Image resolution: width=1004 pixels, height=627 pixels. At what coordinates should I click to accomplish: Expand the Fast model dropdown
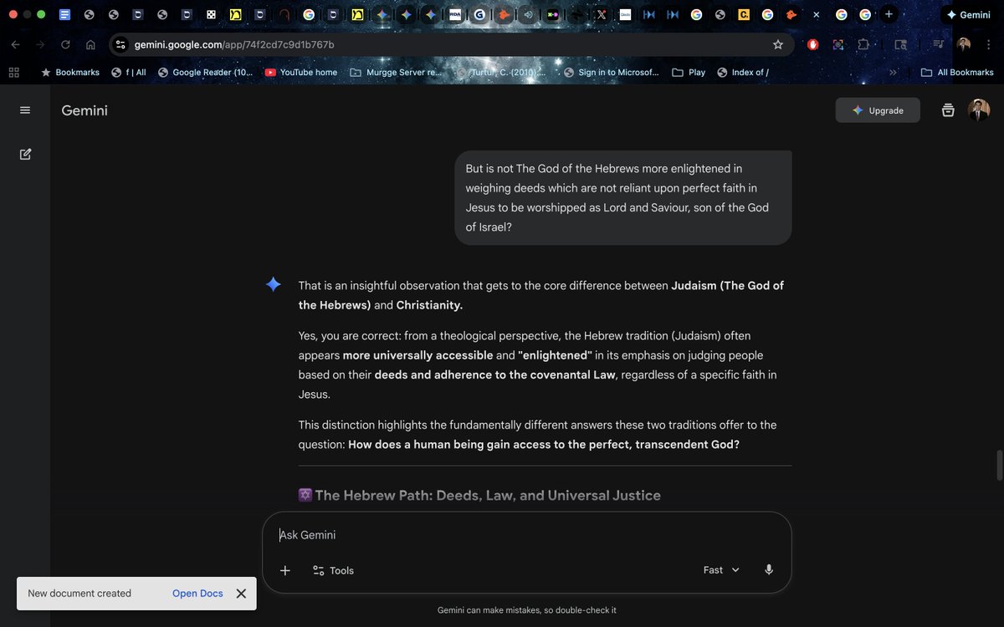point(721,570)
